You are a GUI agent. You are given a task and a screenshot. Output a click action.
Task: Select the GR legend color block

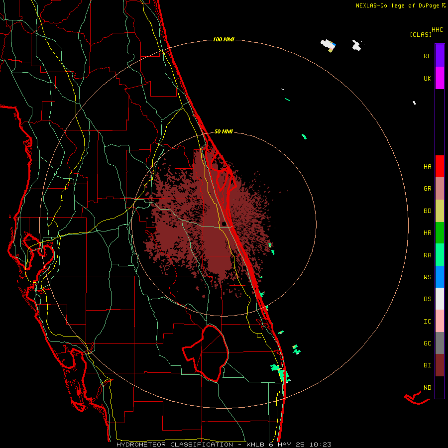tap(440, 188)
